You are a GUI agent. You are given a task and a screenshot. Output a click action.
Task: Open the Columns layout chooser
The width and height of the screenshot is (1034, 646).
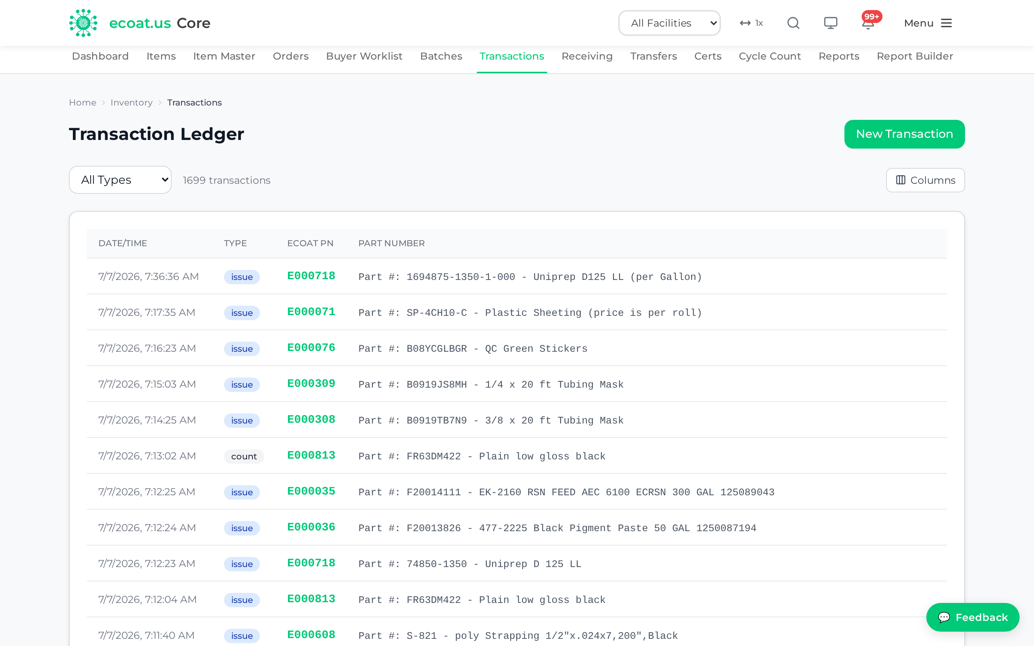pyautogui.click(x=925, y=180)
